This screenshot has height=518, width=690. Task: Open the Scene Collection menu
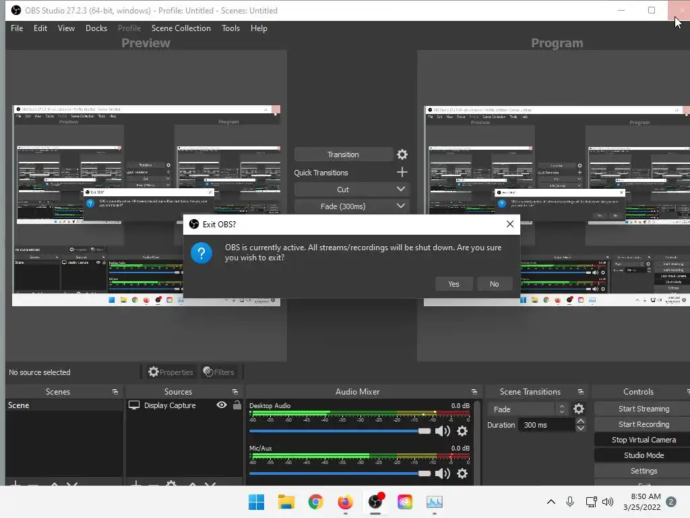pos(181,28)
